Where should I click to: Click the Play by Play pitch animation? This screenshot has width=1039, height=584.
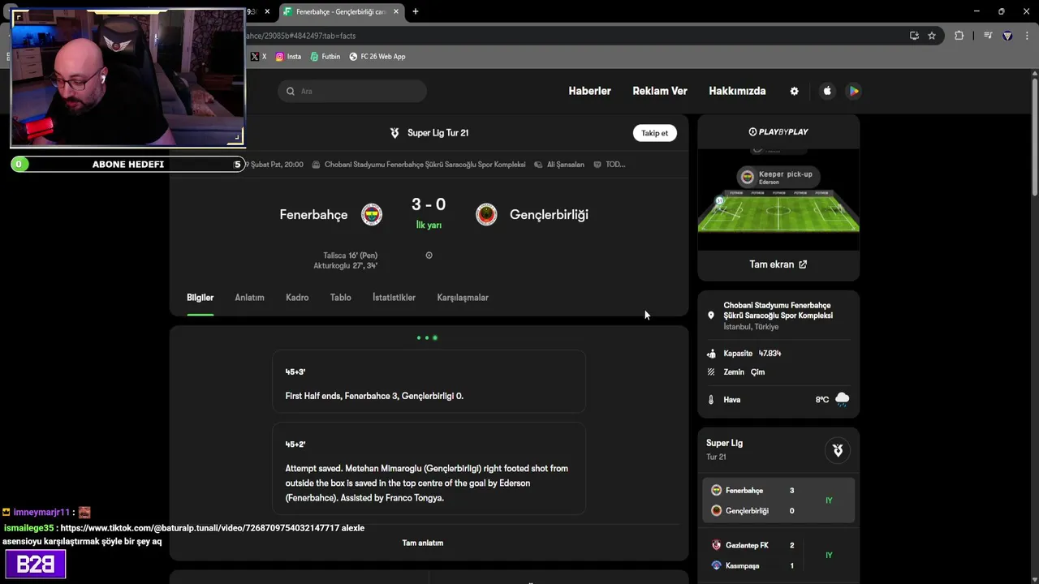click(x=778, y=198)
